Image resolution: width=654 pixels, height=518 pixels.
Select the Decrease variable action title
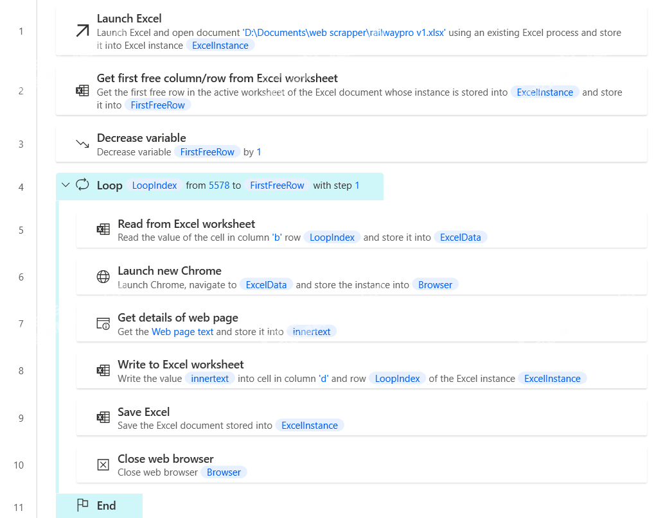(141, 137)
